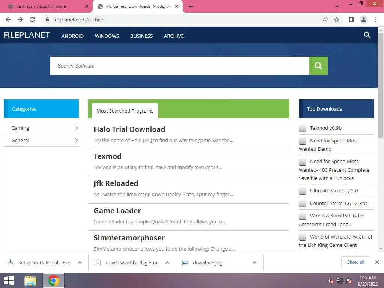This screenshot has height=288, width=384.
Task: Open options arrow for download.jpg
Action: pyautogui.click(x=255, y=262)
